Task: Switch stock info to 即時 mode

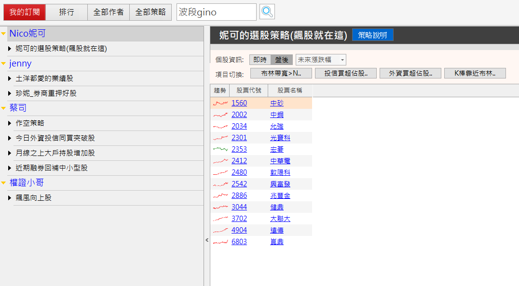Action: tap(260, 60)
